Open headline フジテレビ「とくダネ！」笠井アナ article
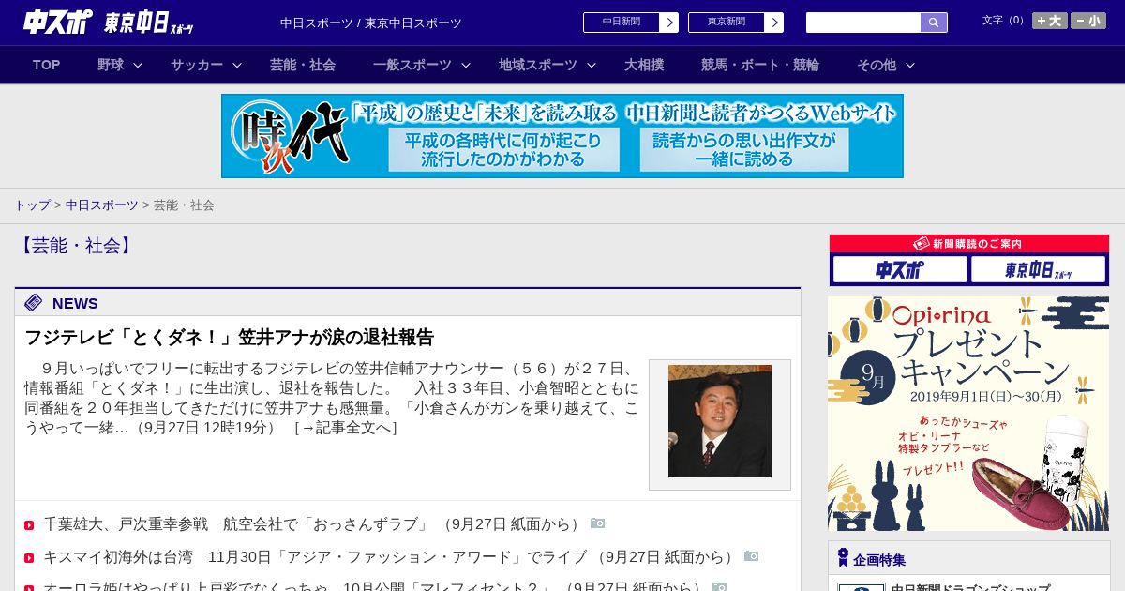The image size is (1125, 591). (230, 338)
